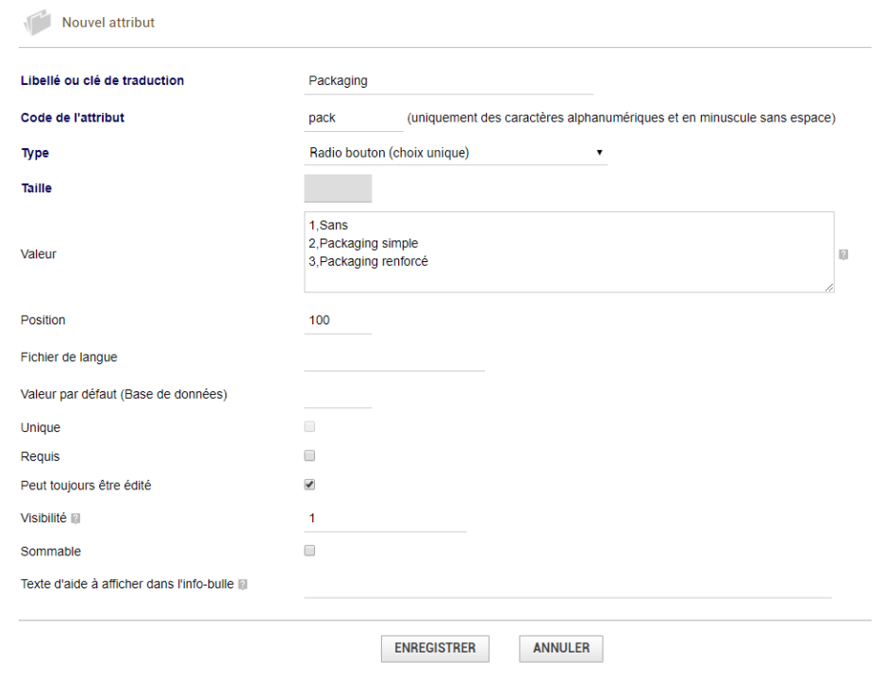Click help icon next to Visibilité
This screenshot has width=881, height=677.
click(x=75, y=518)
